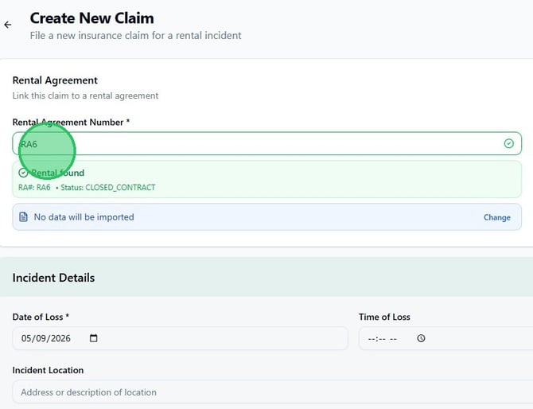Click the Create New Claim heading

pos(91,18)
